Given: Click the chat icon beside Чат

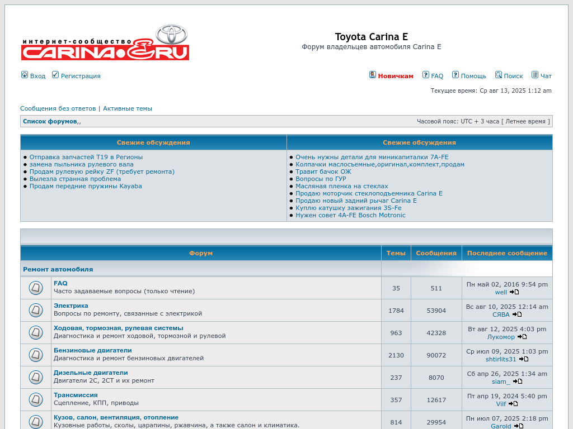Looking at the screenshot, I should 535,75.
